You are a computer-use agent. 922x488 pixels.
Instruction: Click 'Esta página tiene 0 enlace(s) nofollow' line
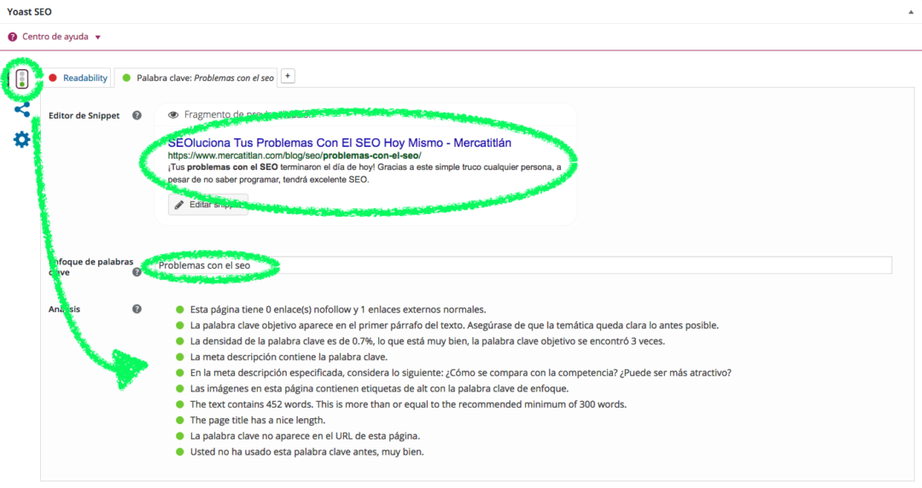click(x=338, y=309)
